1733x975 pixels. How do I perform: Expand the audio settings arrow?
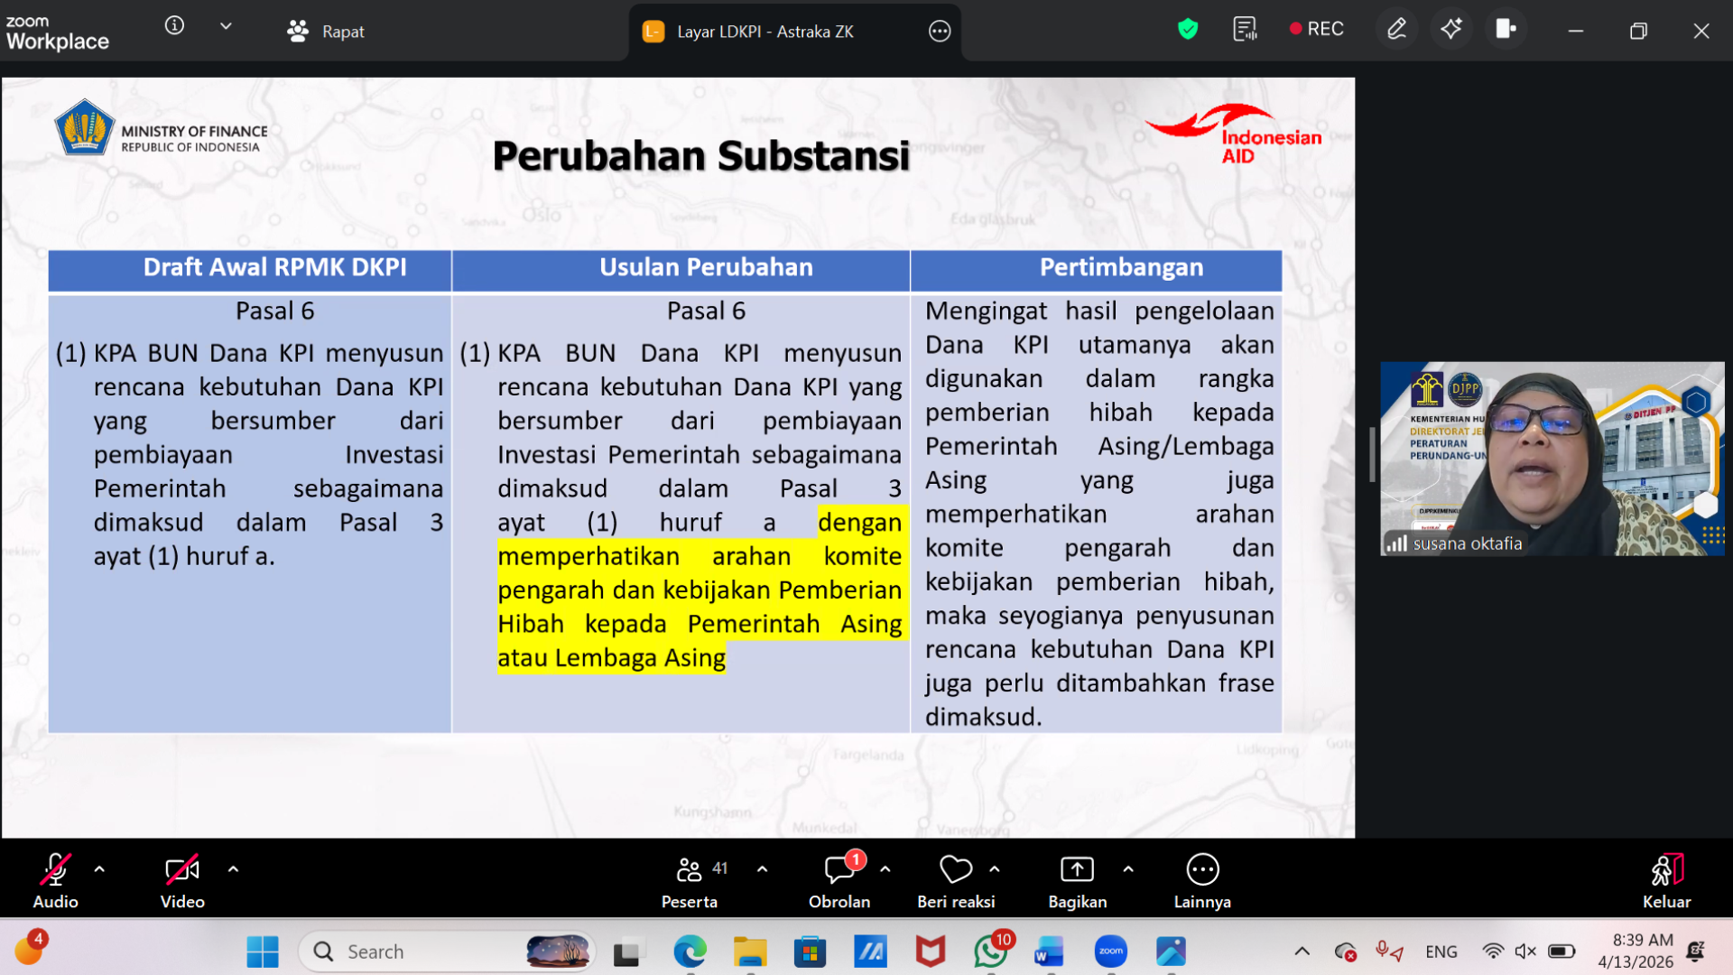click(99, 869)
